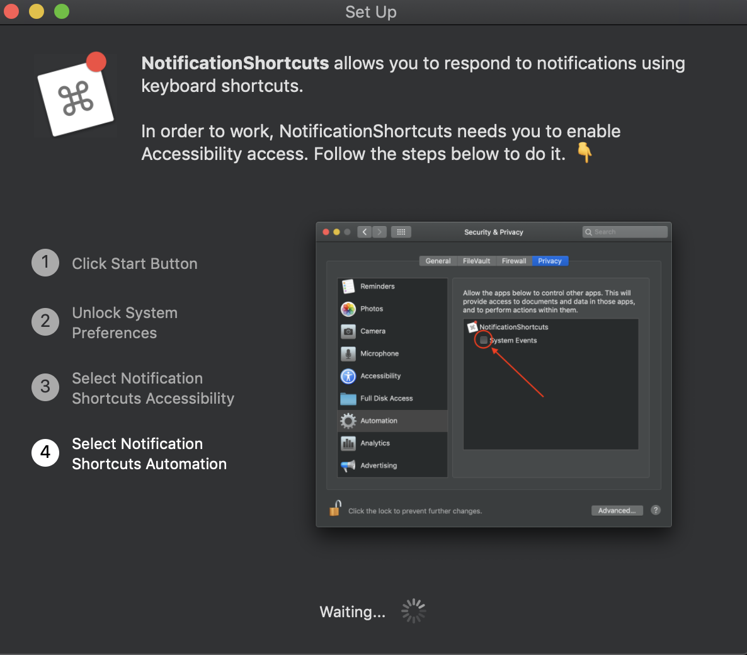Minimize the Set Up window with yellow button
Image resolution: width=747 pixels, height=655 pixels.
(37, 11)
